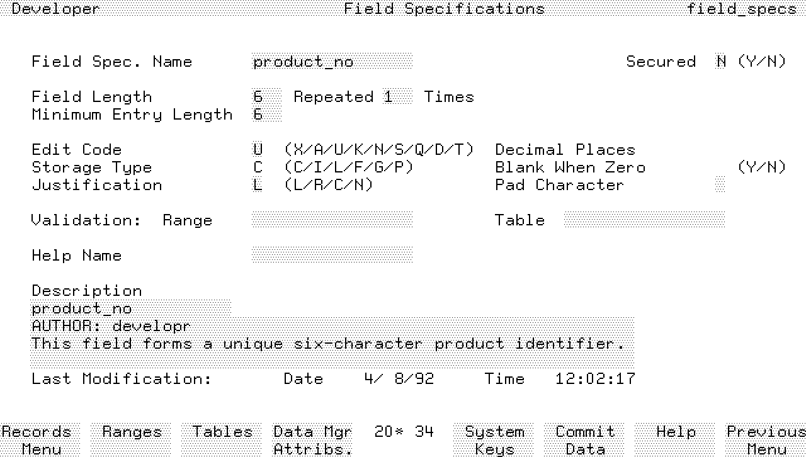This screenshot has height=457, width=806.
Task: Click the Field Spec. Name field
Action: (x=332, y=62)
